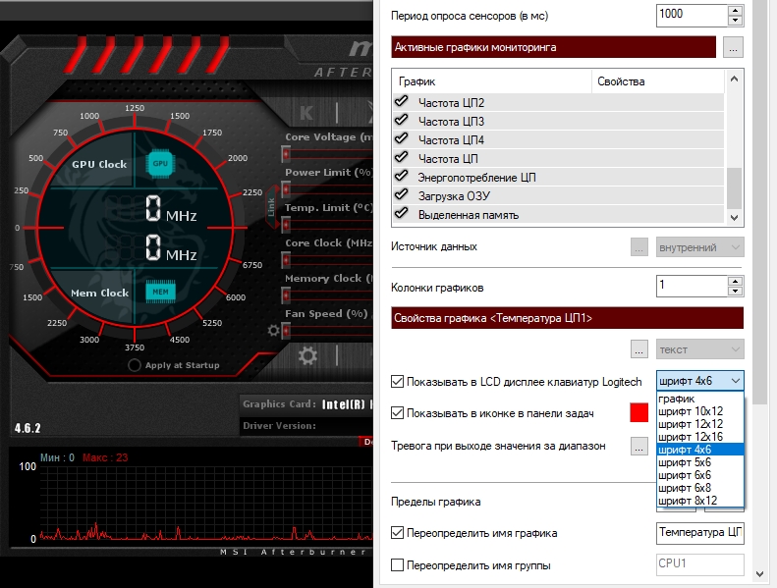Screen dimensions: 777x588
Task: Increase Колонки графиков with up arrow
Action: coord(736,281)
